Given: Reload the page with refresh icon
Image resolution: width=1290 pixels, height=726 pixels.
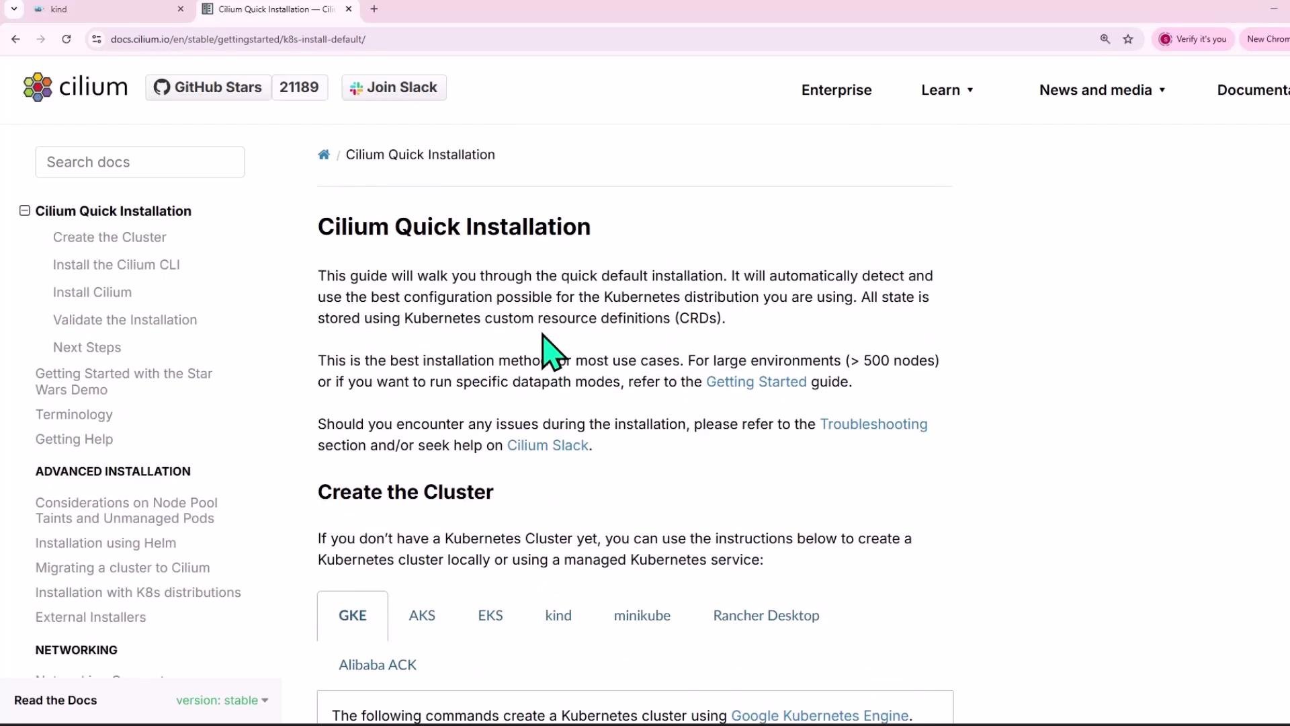Looking at the screenshot, I should point(67,39).
